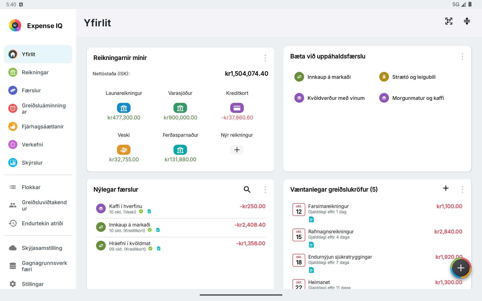The width and height of the screenshot is (482, 301).
Task: Add upcoming bill with plus icon
Action: pos(446,188)
